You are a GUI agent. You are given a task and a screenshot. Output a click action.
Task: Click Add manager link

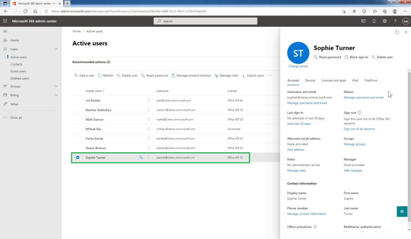click(353, 170)
